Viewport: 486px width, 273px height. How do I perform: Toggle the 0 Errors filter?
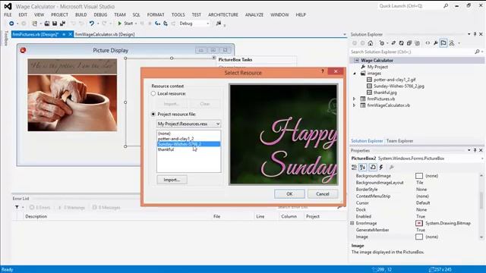(x=39, y=207)
